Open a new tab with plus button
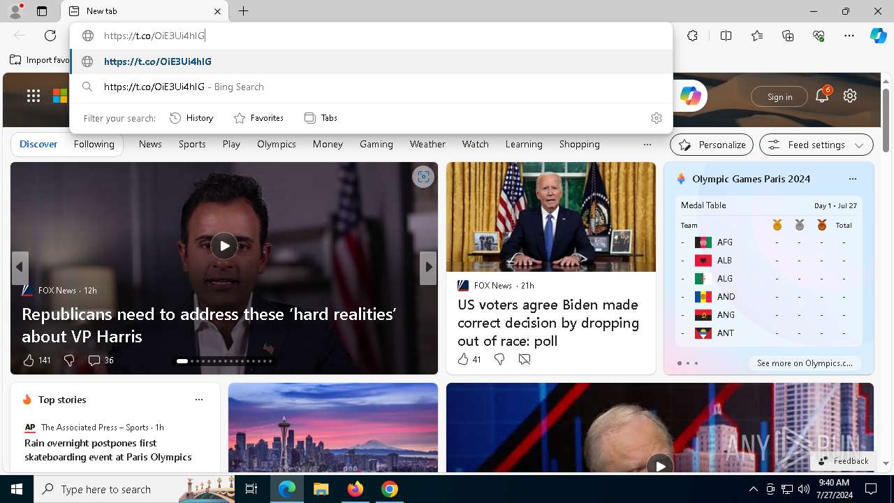 [243, 11]
